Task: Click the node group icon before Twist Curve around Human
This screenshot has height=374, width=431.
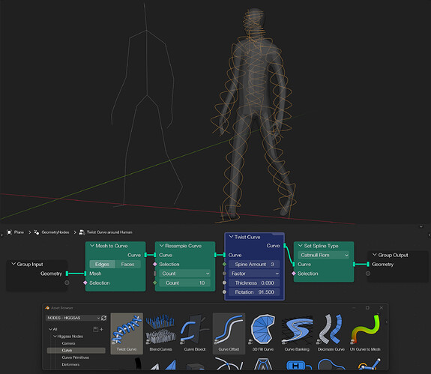Action: pyautogui.click(x=82, y=232)
